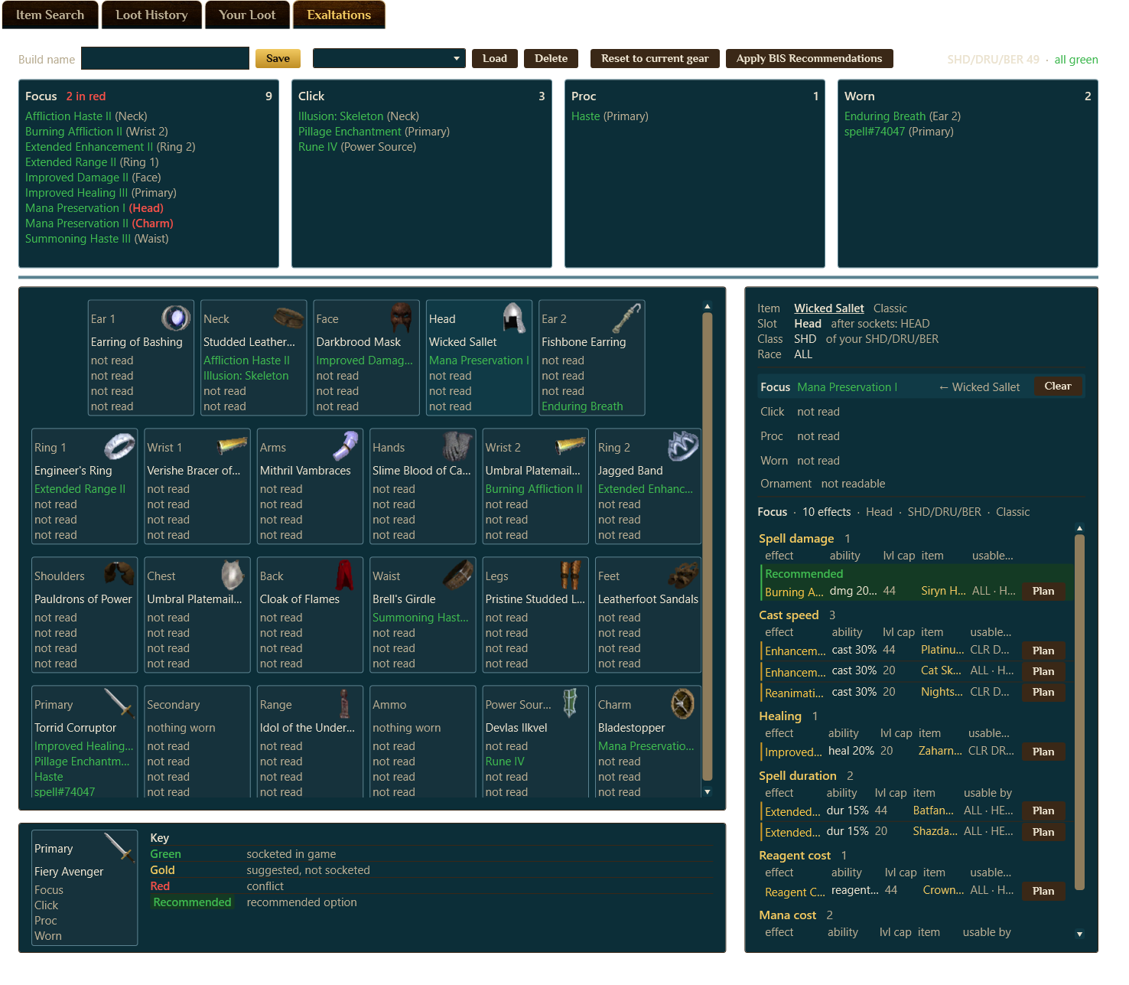The height and width of the screenshot is (985, 1129).
Task: Click the Slime Blood hands glove icon
Action: tap(457, 446)
